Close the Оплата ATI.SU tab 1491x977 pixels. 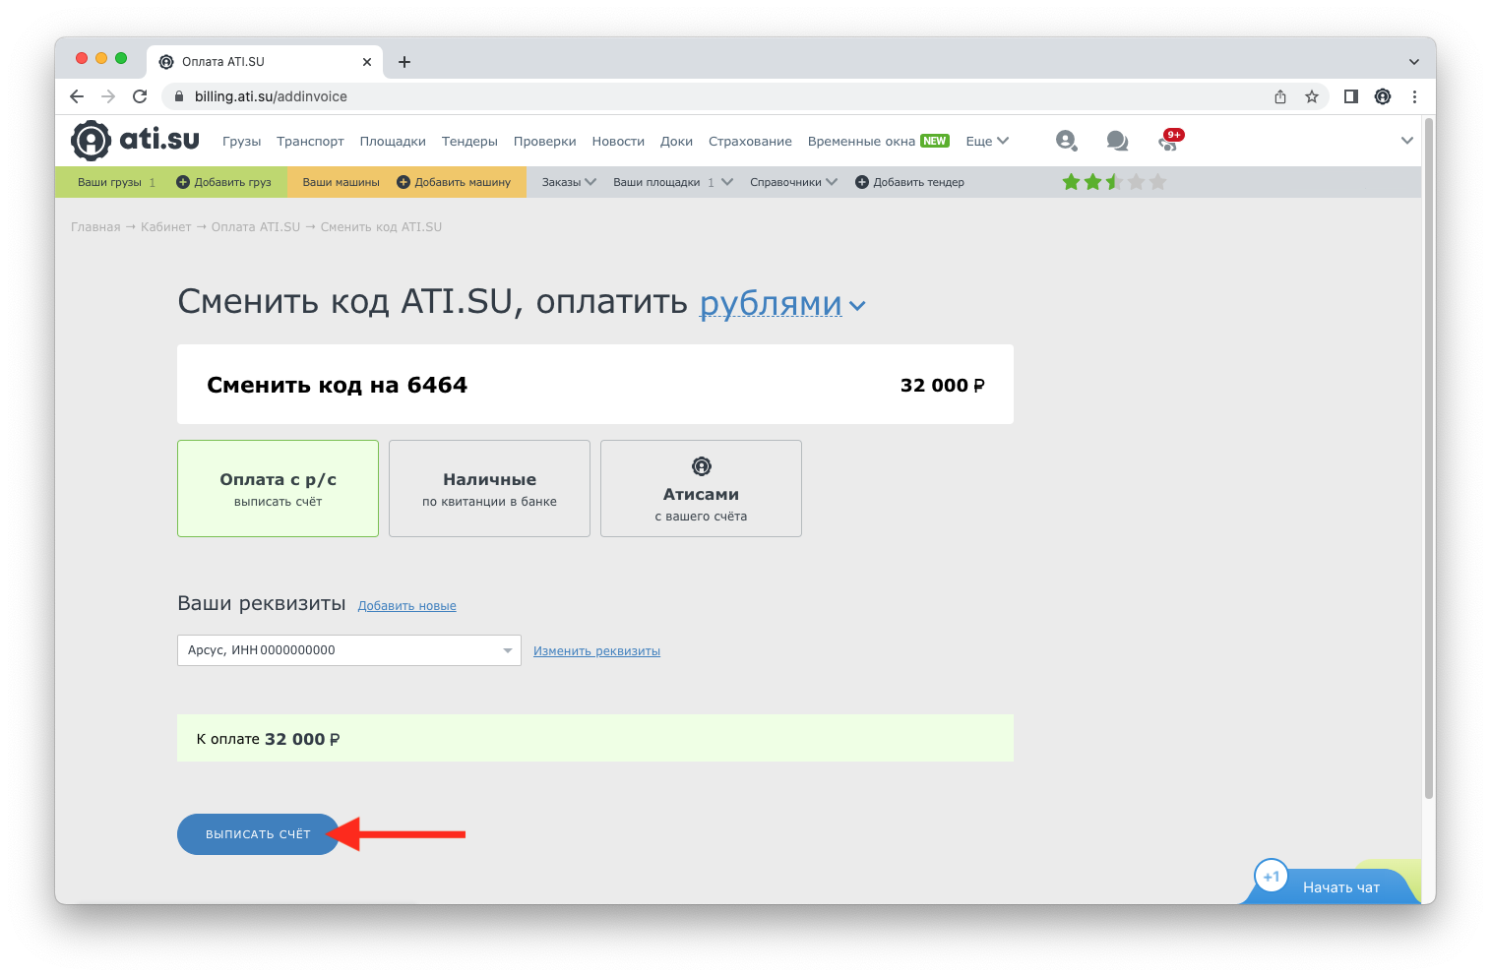pos(366,62)
